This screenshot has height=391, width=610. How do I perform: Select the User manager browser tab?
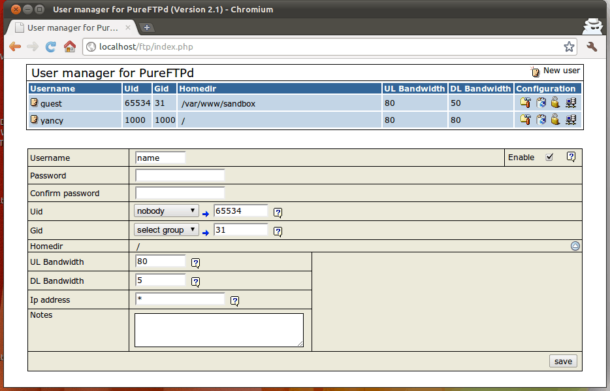coord(72,27)
